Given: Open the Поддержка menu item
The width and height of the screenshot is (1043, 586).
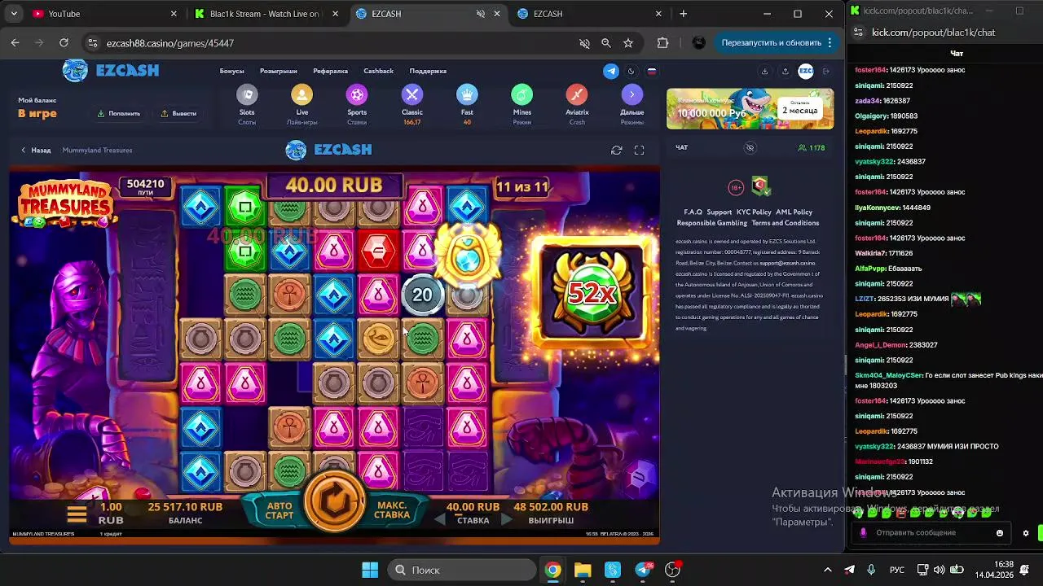Looking at the screenshot, I should pos(428,71).
